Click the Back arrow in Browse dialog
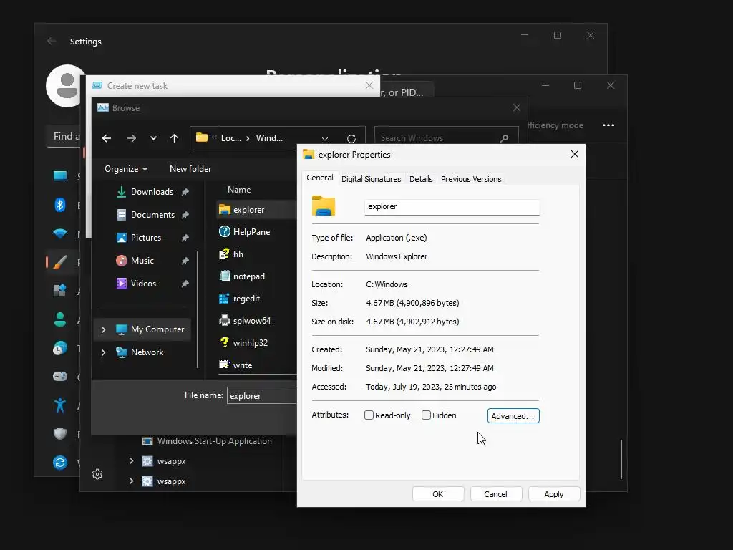Screen dimensions: 733x550 (107, 138)
